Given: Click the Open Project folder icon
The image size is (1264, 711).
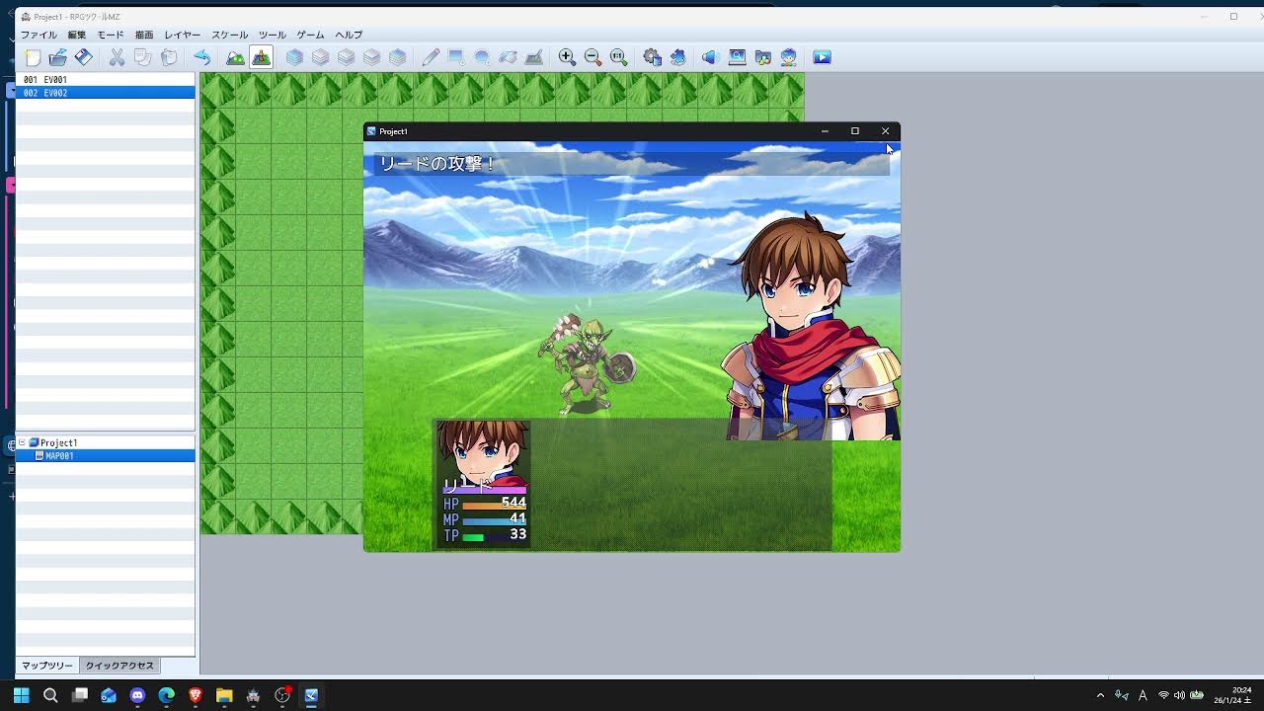Looking at the screenshot, I should click(58, 57).
